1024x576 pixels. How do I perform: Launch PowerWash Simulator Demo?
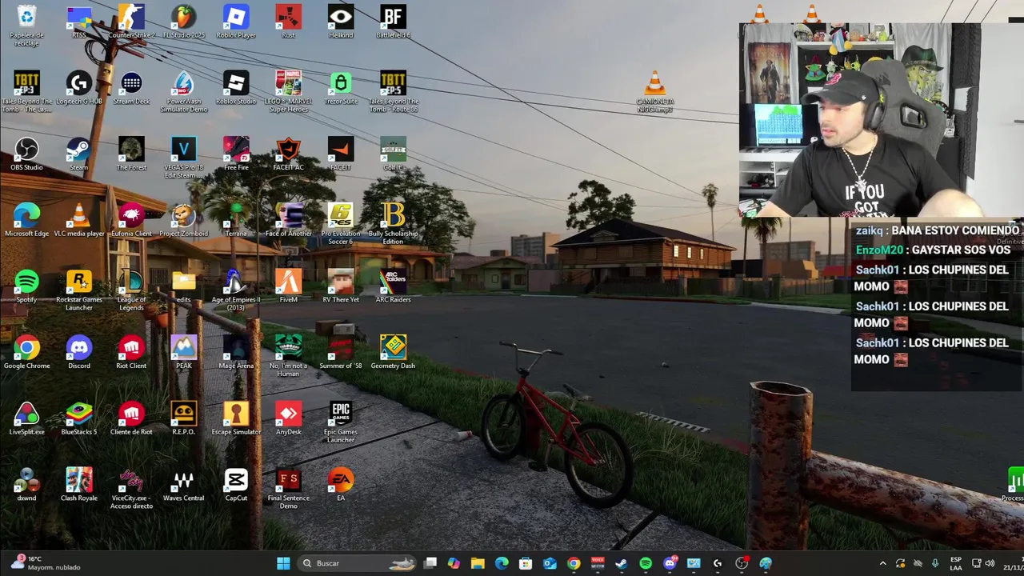[183, 93]
